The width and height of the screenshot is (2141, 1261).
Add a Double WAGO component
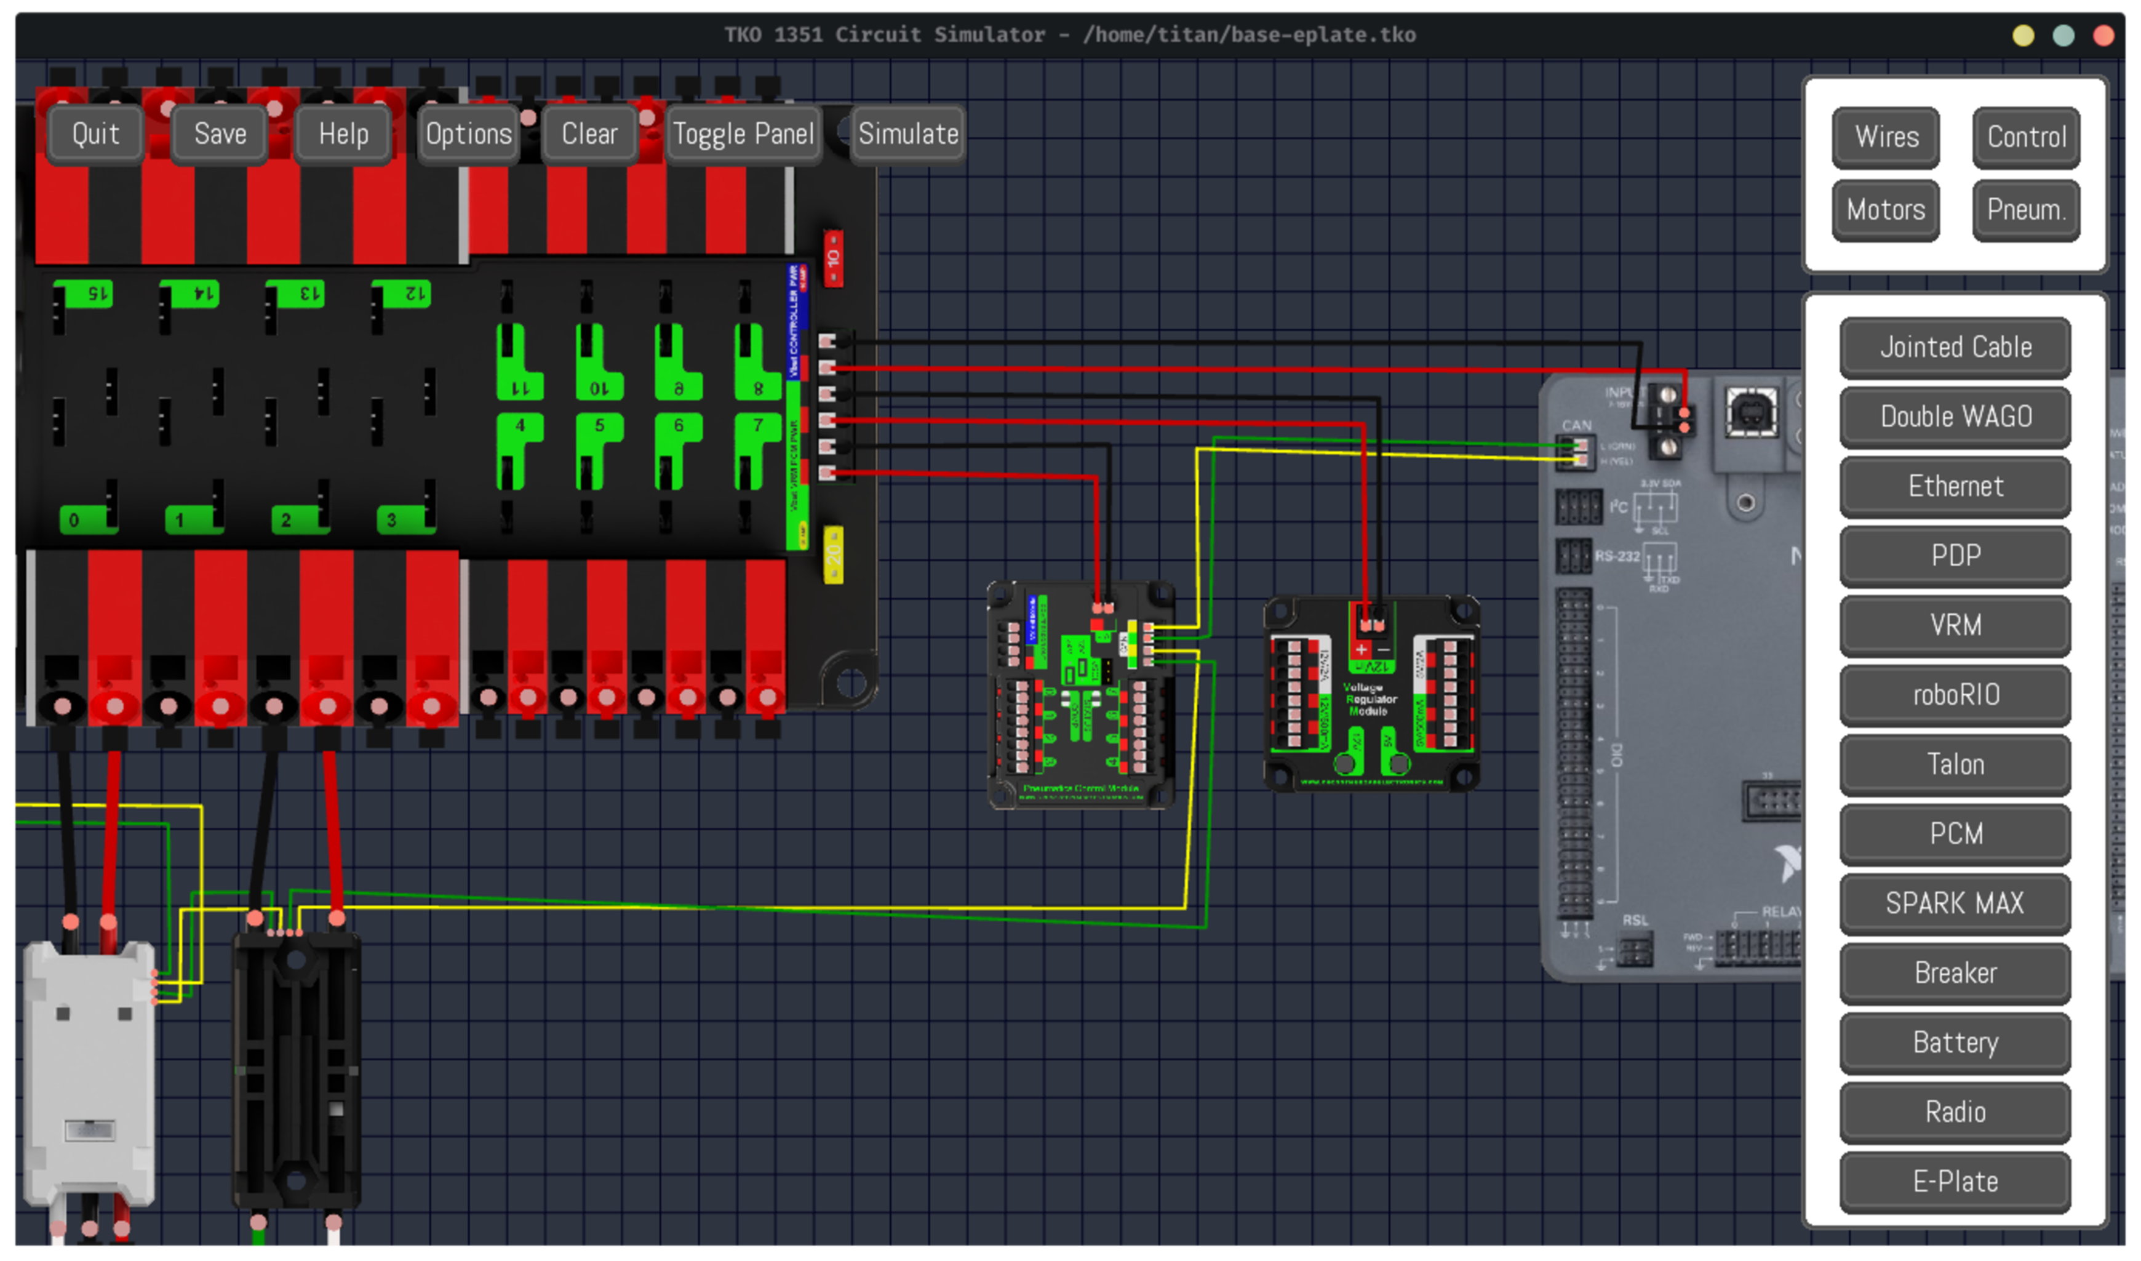(1956, 418)
